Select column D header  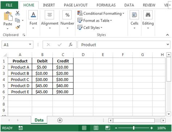pos(83,55)
